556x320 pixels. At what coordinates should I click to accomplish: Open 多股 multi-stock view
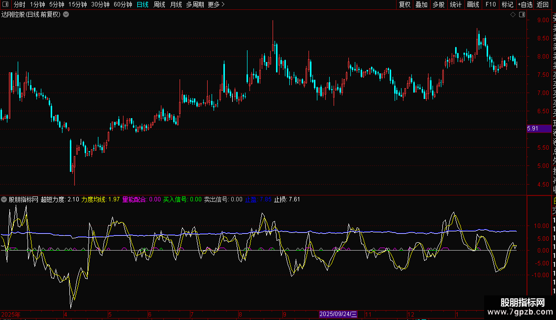(438, 4)
